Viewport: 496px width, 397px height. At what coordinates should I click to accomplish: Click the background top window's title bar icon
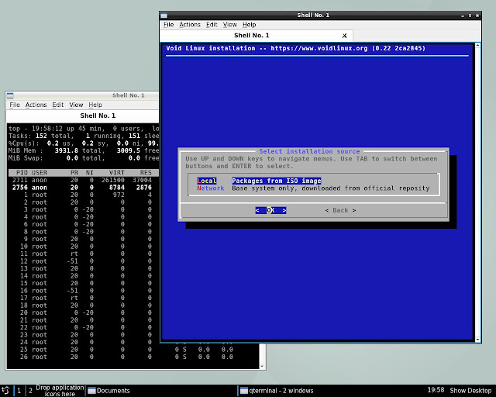(10, 95)
